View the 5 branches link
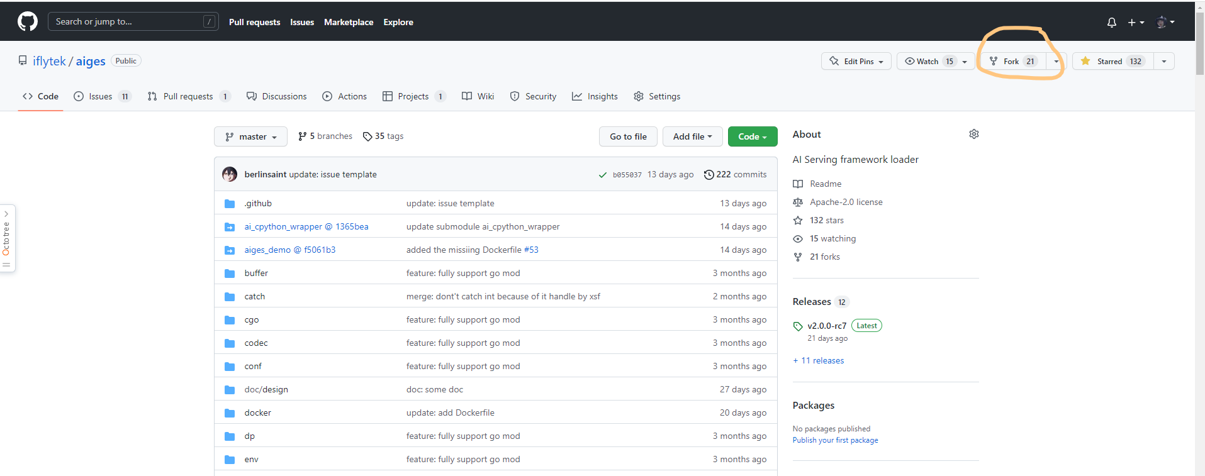The width and height of the screenshot is (1205, 476). 325,136
